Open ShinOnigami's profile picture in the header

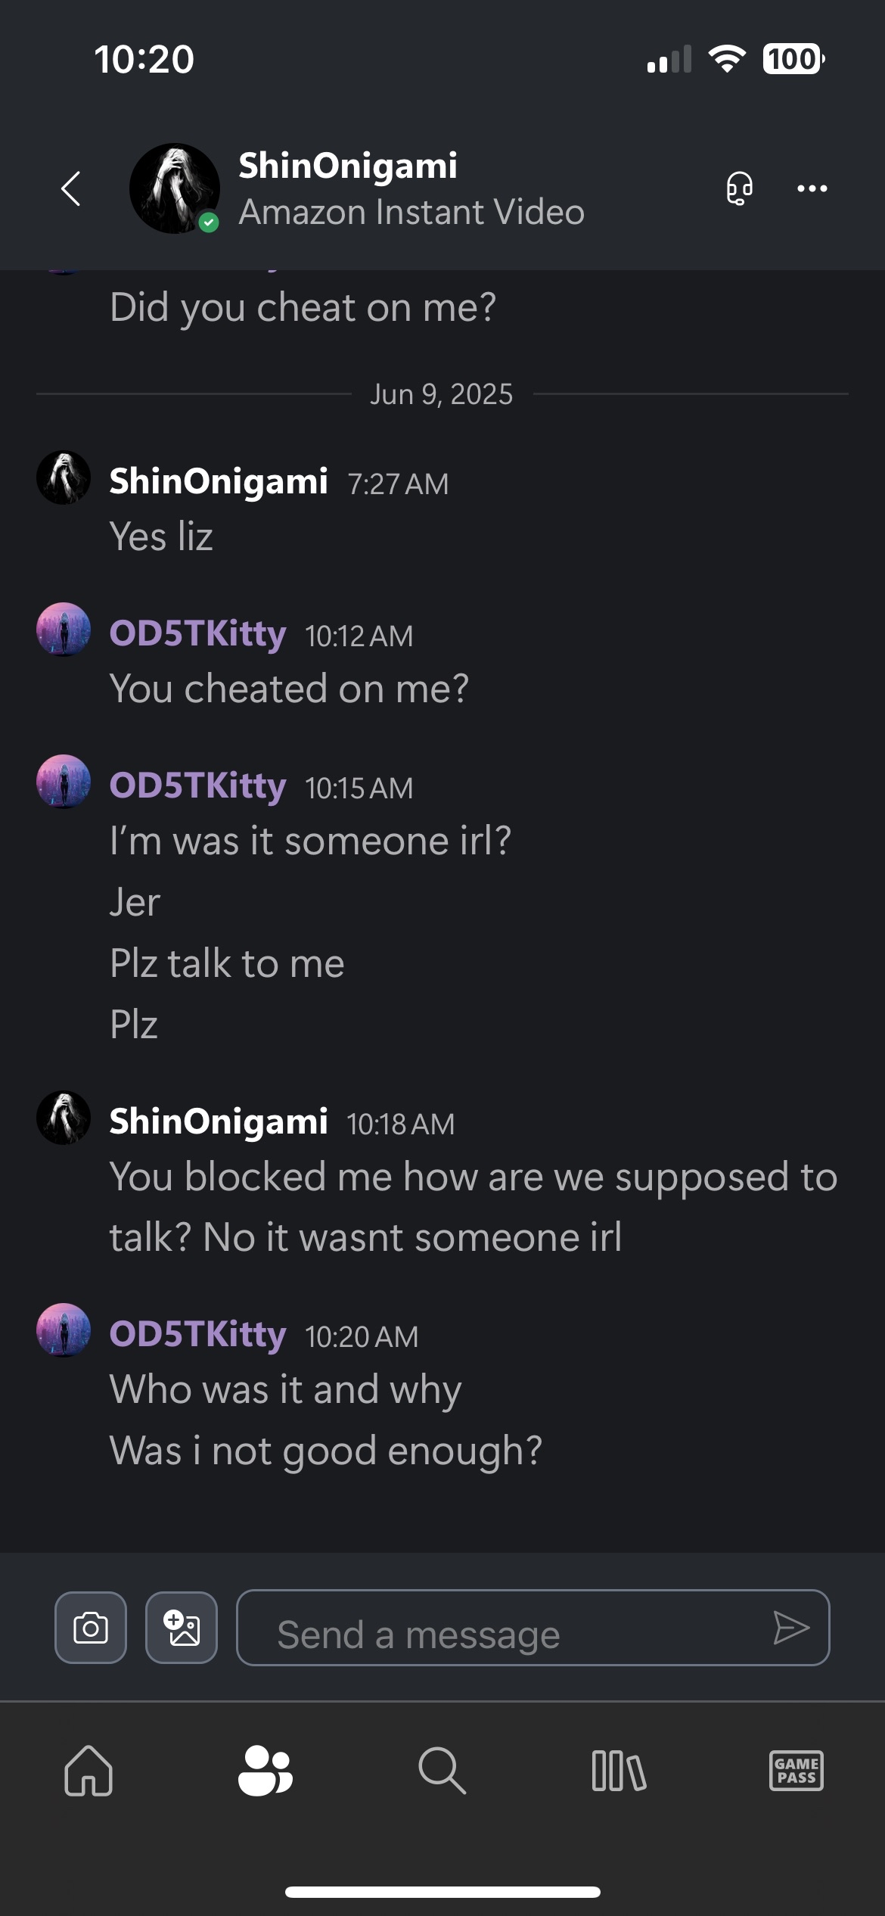[175, 188]
